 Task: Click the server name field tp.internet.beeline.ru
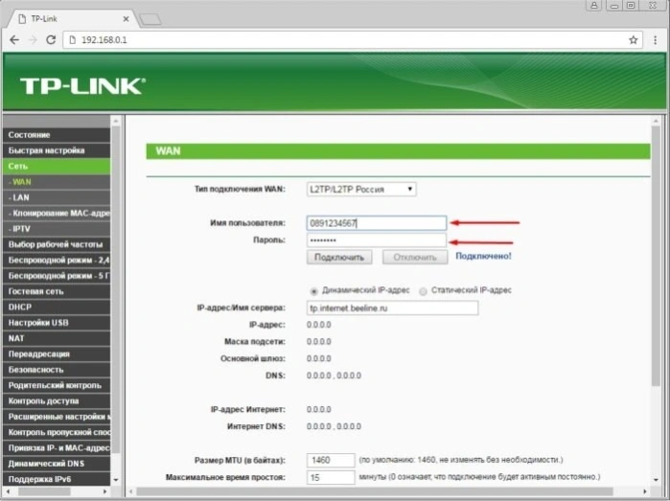392,307
